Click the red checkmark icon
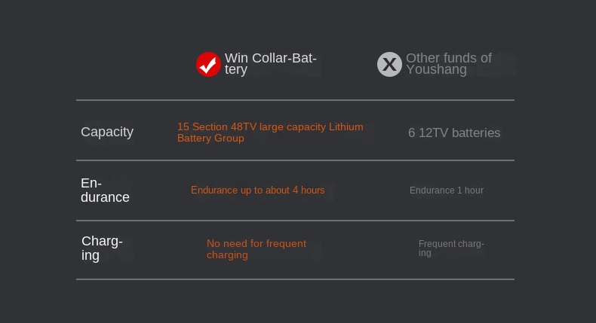Screen dimensions: 596x323 tap(208, 64)
